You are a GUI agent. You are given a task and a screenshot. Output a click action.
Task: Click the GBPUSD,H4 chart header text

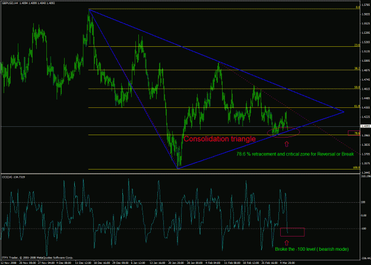point(28,3)
